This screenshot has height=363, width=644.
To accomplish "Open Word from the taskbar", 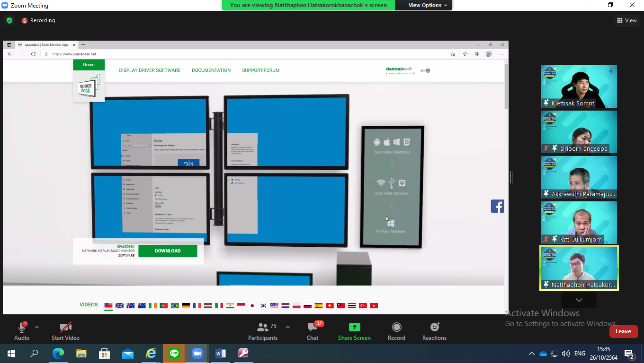I will [x=220, y=353].
